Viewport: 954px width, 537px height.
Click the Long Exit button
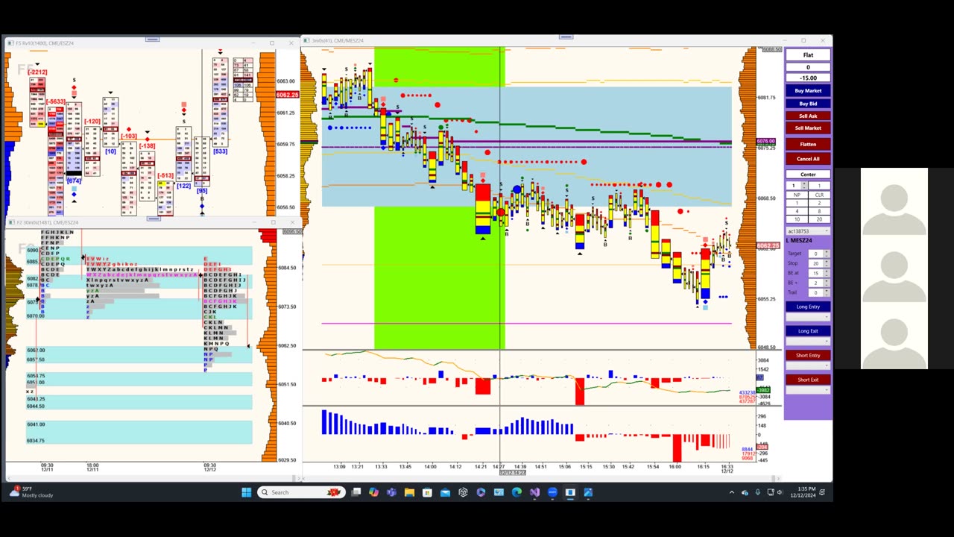coord(808,331)
